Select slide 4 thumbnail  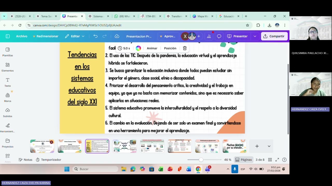tap(125, 146)
